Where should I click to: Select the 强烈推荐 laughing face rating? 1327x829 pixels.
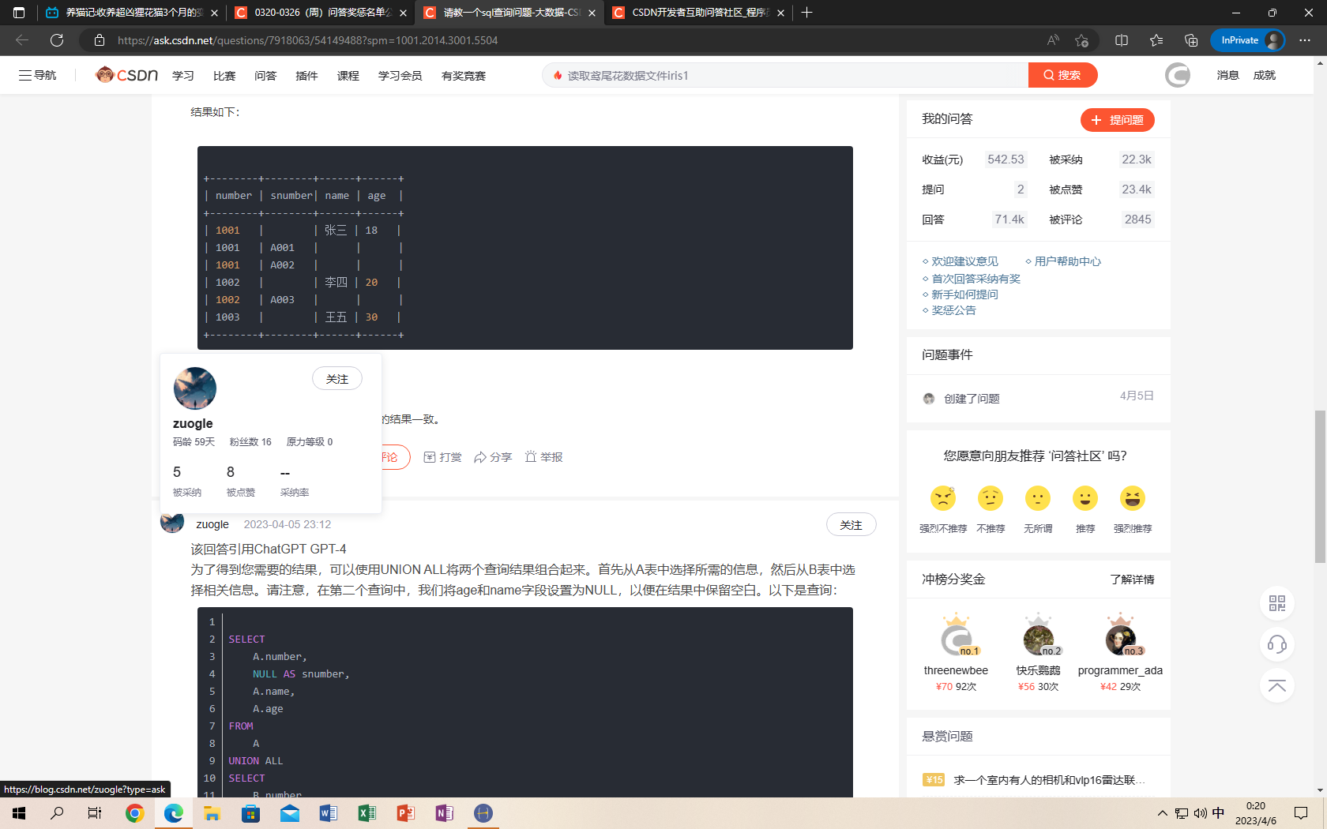[1133, 498]
